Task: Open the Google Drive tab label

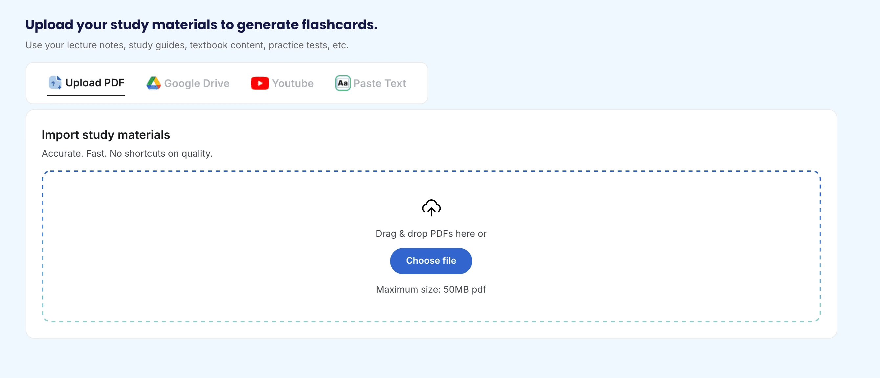Action: click(196, 83)
